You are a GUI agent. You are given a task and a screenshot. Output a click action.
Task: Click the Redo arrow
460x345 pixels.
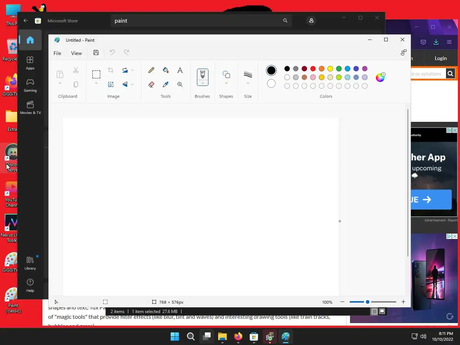pyautogui.click(x=126, y=52)
